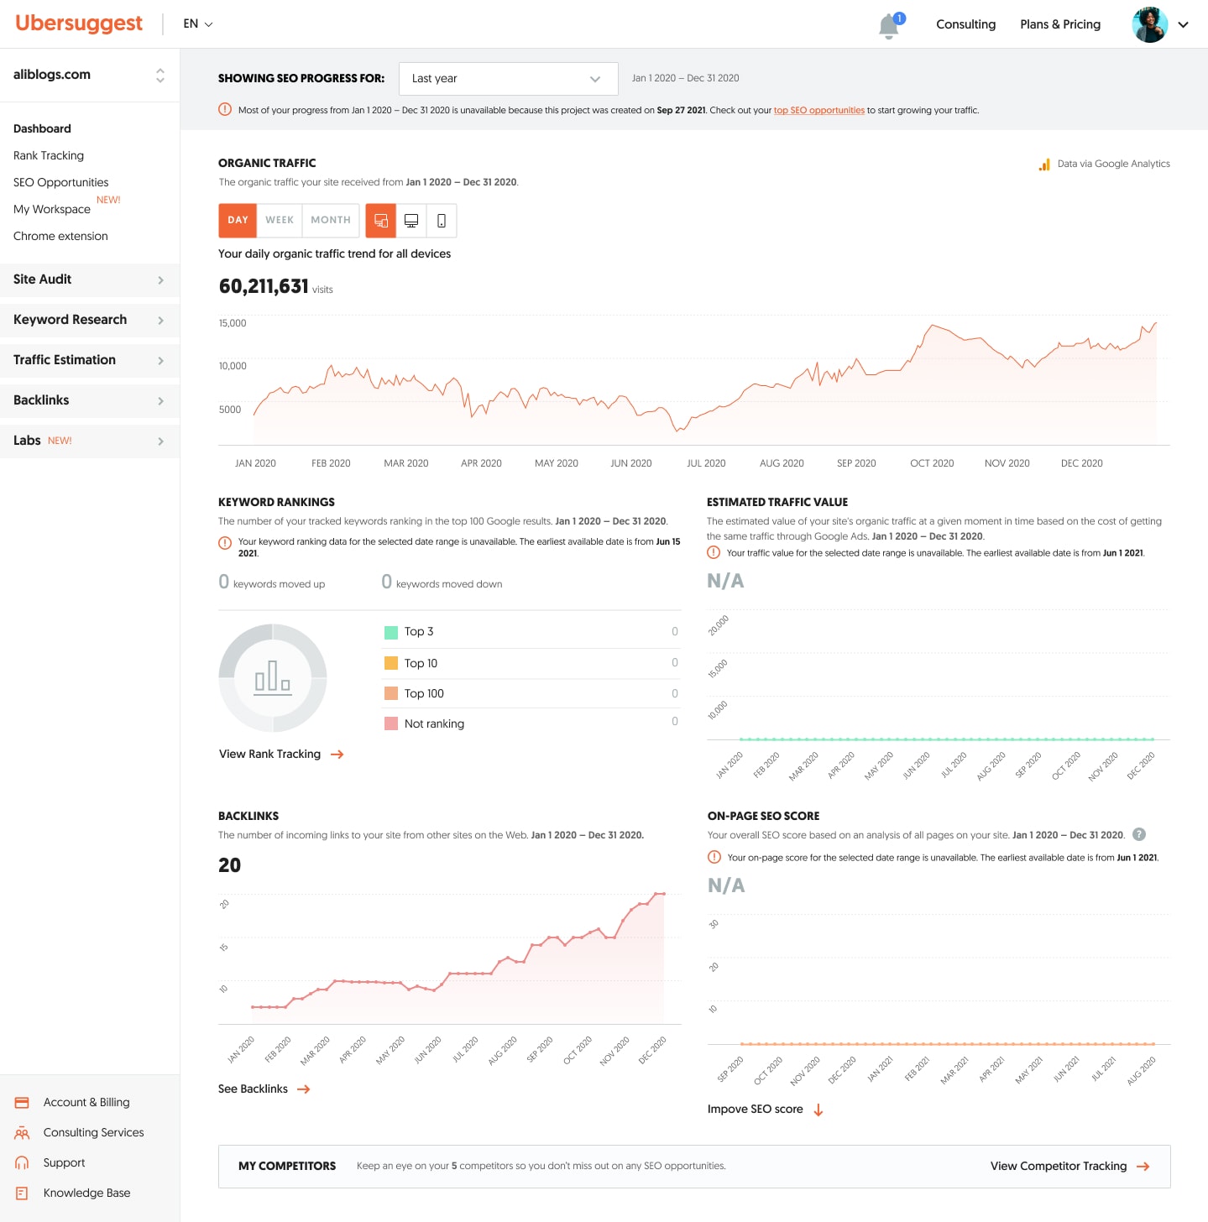1208x1222 pixels.
Task: Click the Google Analytics data icon
Action: click(x=1044, y=164)
